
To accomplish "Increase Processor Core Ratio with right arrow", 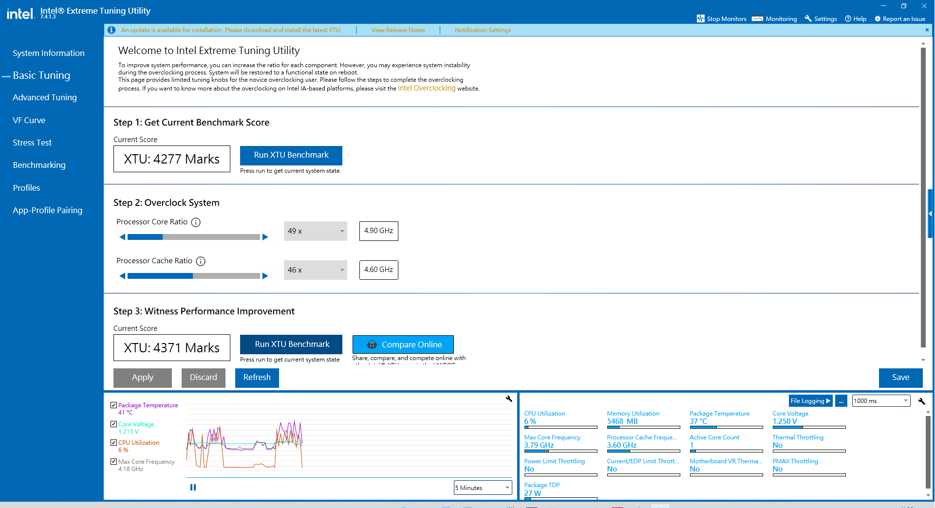I will (x=265, y=237).
